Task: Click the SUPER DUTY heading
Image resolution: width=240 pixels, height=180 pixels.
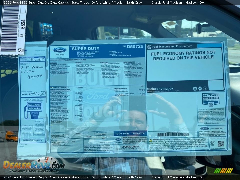Action: [x=86, y=49]
